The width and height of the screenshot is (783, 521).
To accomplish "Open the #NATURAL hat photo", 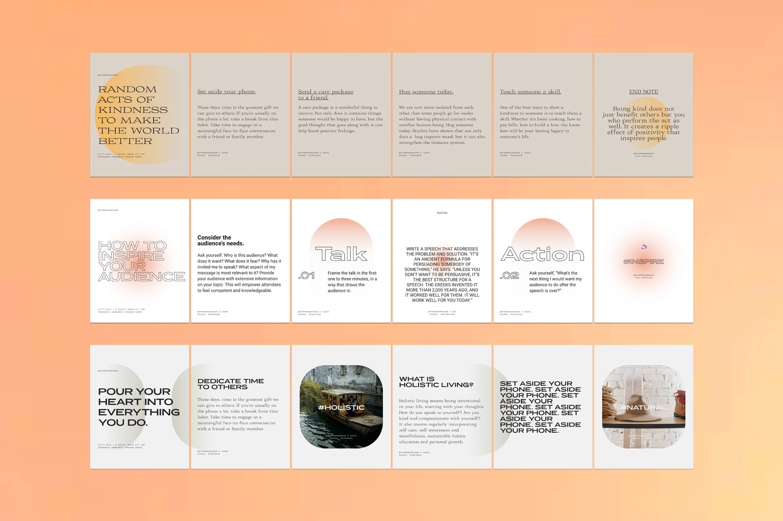I will [644, 407].
